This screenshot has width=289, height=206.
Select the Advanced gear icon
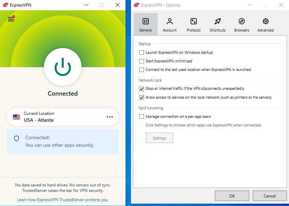point(266,21)
